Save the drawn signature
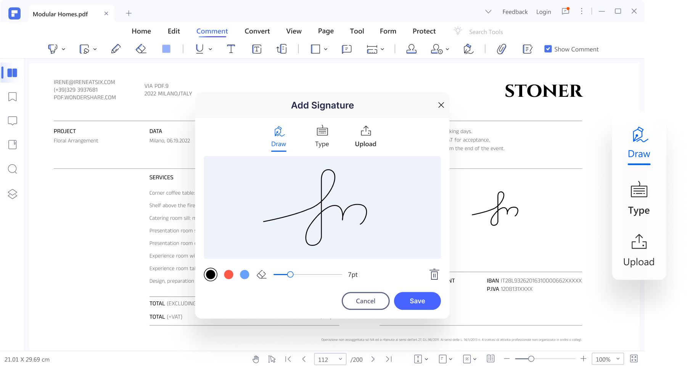 pos(417,301)
